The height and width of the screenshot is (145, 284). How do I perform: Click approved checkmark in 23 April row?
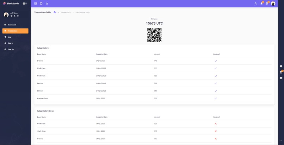click(x=216, y=76)
